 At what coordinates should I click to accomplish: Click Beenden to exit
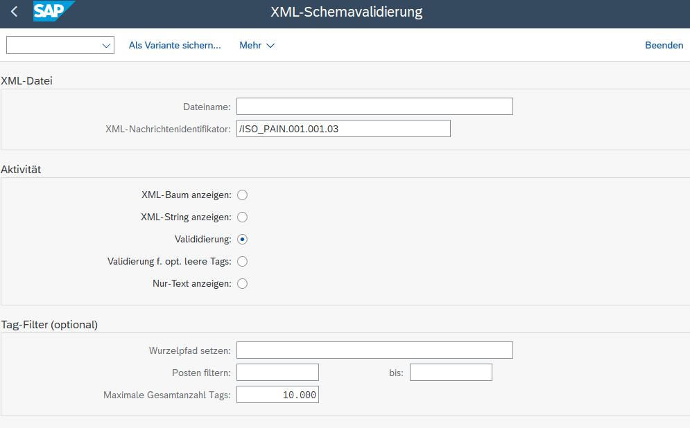664,45
